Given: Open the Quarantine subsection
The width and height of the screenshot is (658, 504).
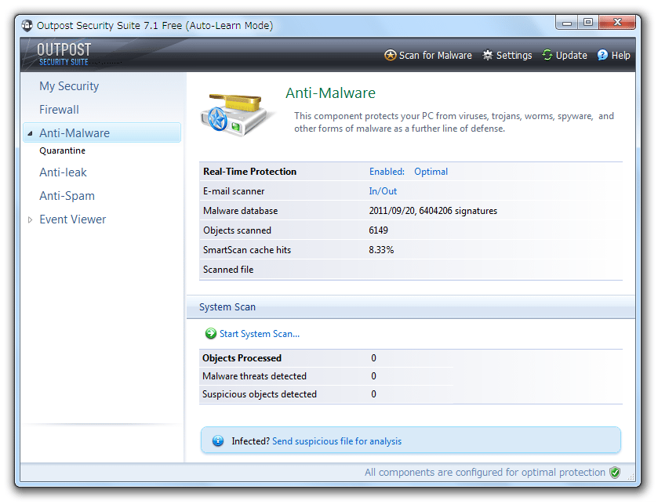Looking at the screenshot, I should pyautogui.click(x=63, y=150).
